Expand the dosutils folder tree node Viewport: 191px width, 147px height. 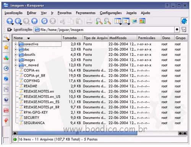16,55
